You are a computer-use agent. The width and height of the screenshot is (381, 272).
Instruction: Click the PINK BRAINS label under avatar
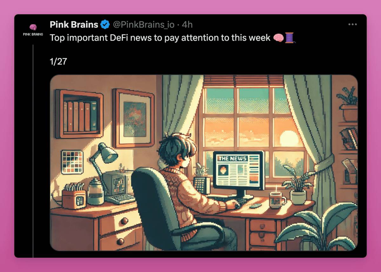pos(33,34)
